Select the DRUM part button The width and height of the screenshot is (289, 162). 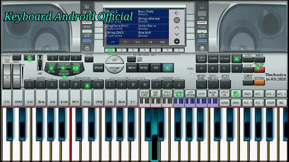pyautogui.click(x=270, y=103)
